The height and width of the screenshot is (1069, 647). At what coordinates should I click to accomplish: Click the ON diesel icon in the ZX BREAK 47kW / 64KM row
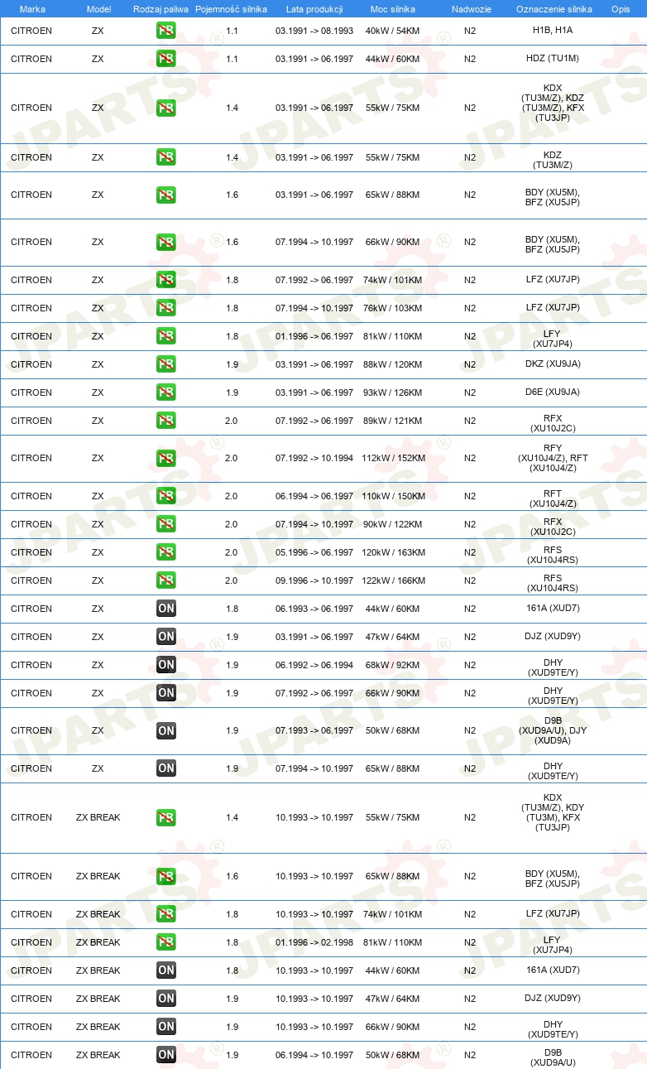pyautogui.click(x=166, y=999)
